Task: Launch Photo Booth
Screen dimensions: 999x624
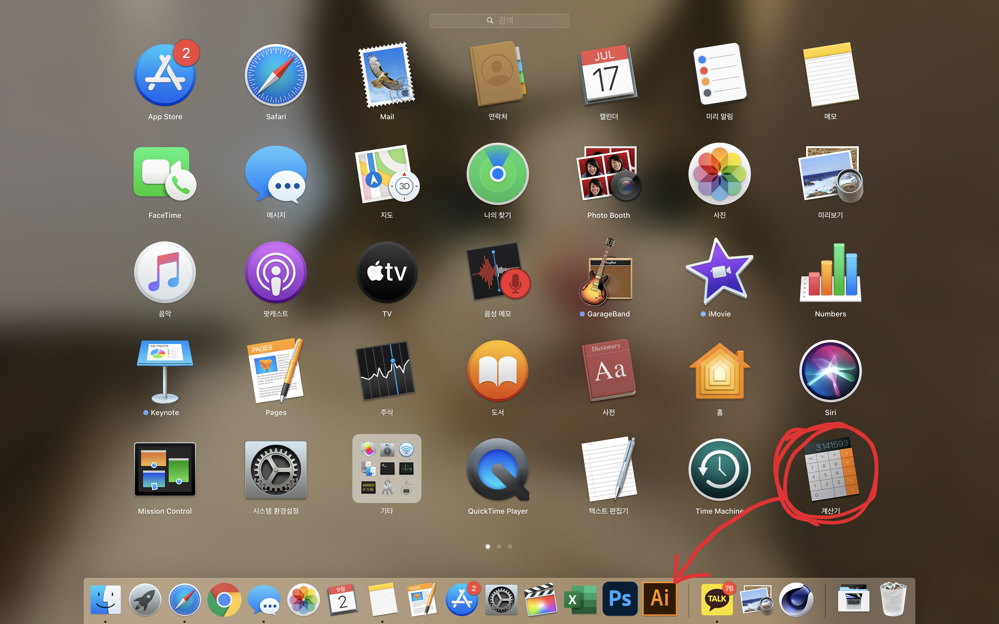Action: click(608, 174)
